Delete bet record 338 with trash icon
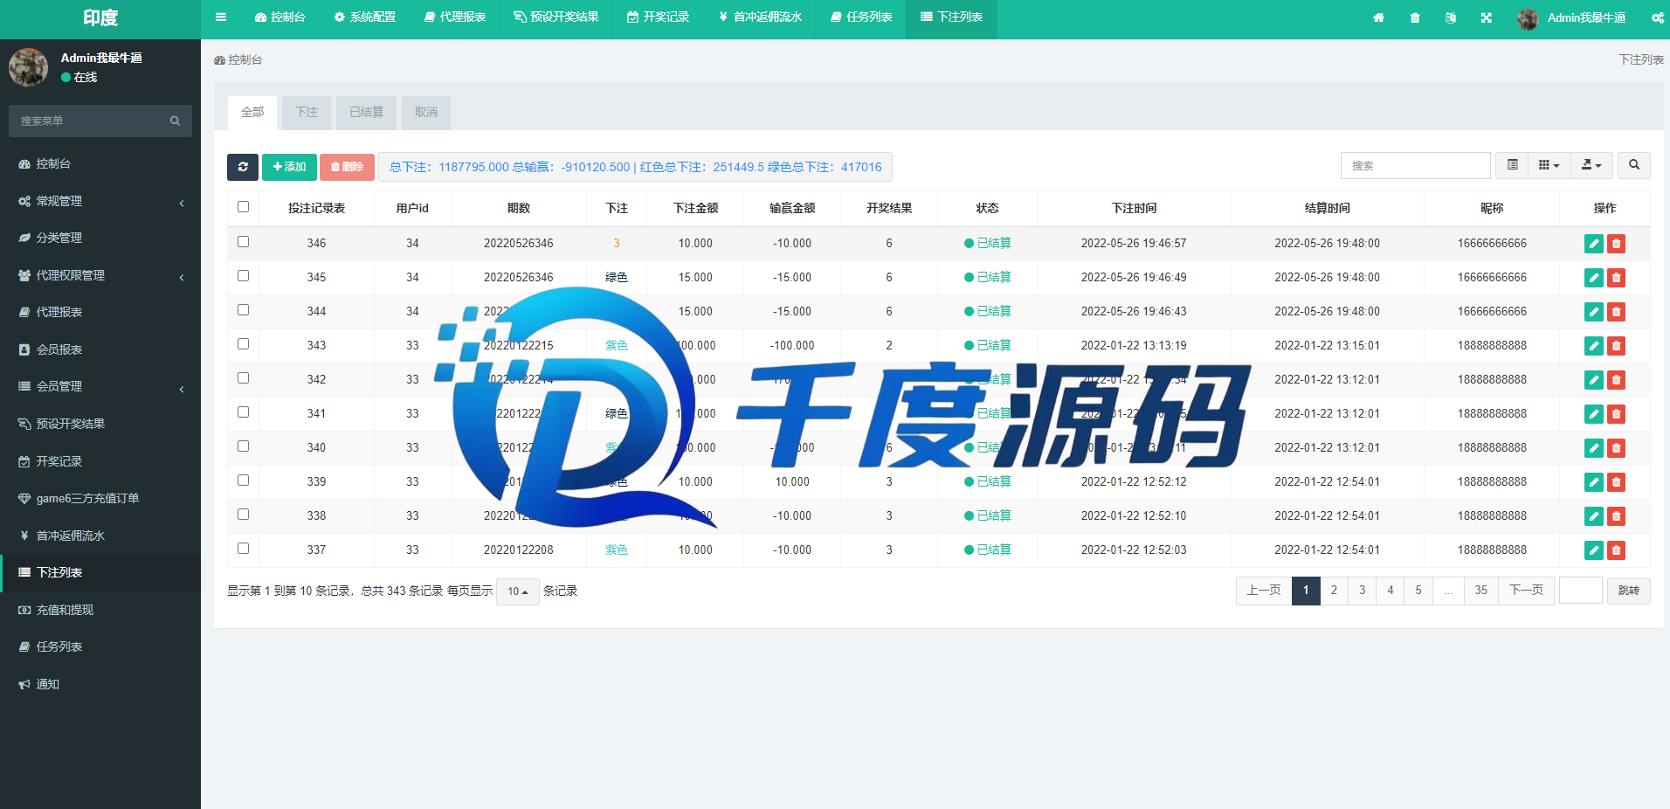The width and height of the screenshot is (1670, 809). click(x=1617, y=516)
